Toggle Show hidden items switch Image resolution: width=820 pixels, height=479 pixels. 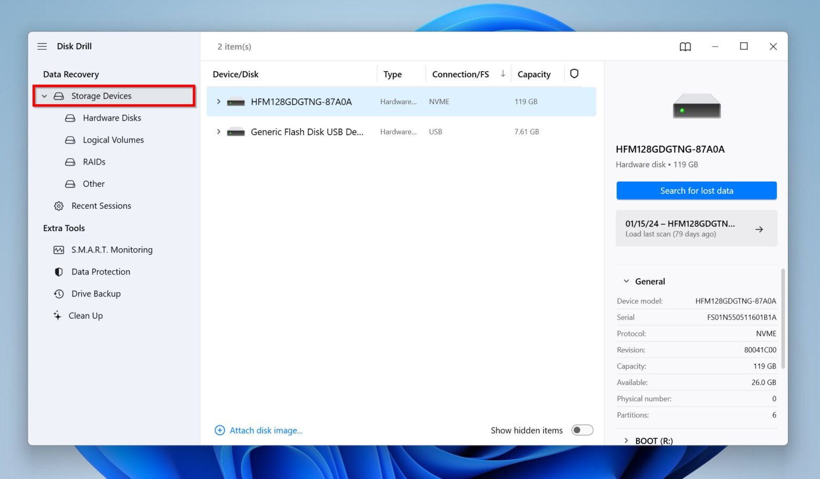pos(582,430)
